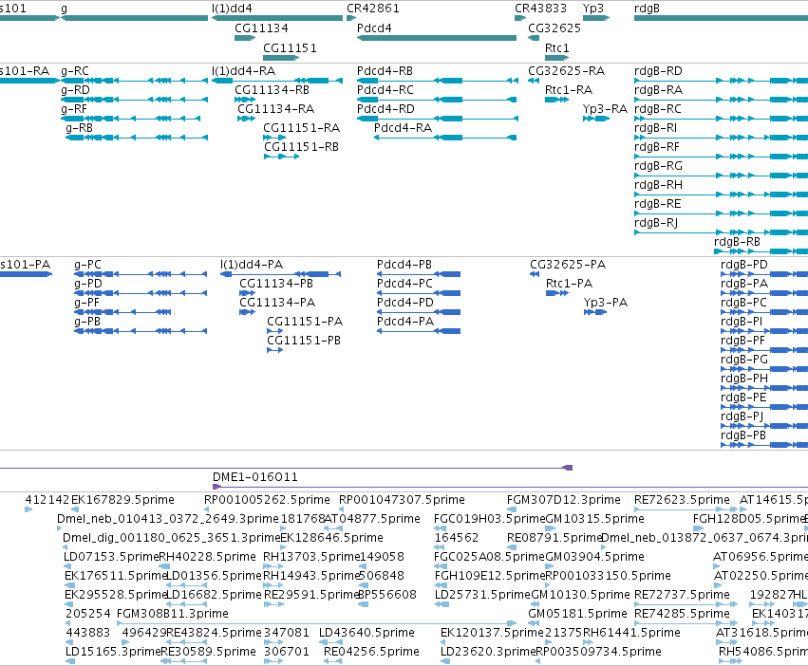
Task: Click the RP001047307.5prime EST label
Action: click(x=402, y=500)
